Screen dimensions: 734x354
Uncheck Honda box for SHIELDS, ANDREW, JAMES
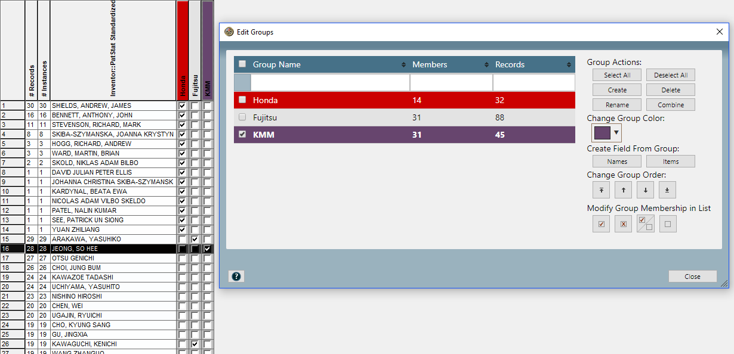point(182,105)
